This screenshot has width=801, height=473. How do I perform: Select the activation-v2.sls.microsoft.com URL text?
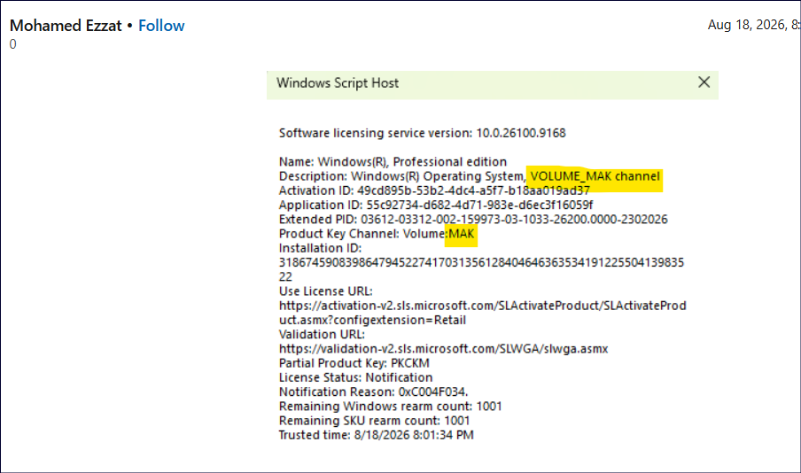click(x=482, y=313)
